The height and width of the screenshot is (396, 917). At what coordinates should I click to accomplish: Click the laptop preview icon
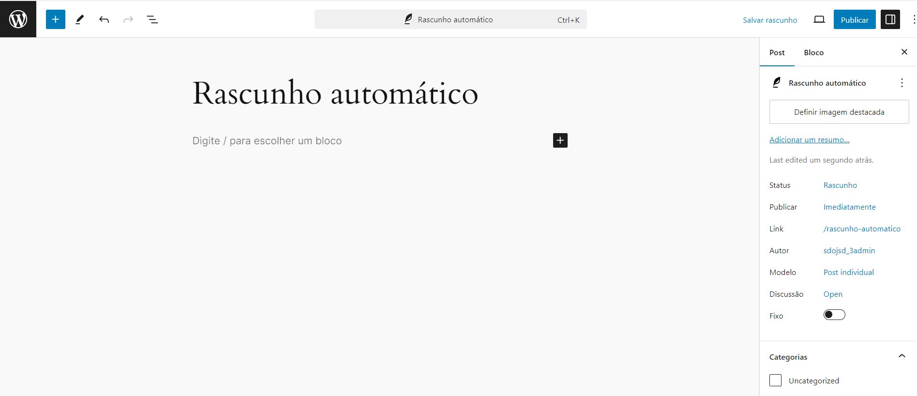point(819,19)
